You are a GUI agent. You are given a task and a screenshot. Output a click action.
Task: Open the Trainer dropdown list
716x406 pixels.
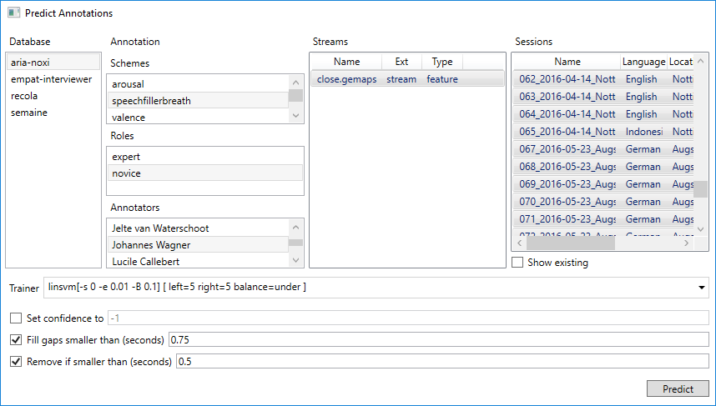click(x=701, y=288)
